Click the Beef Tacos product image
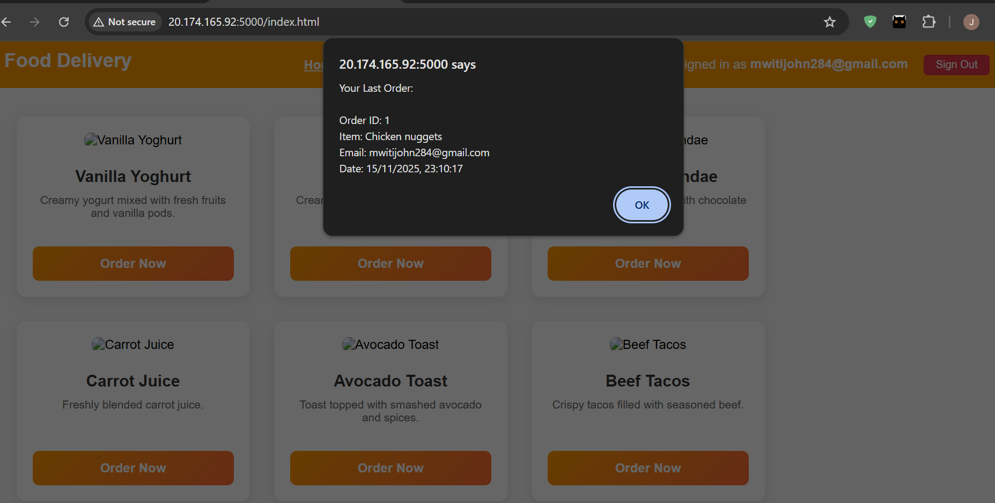 click(647, 345)
